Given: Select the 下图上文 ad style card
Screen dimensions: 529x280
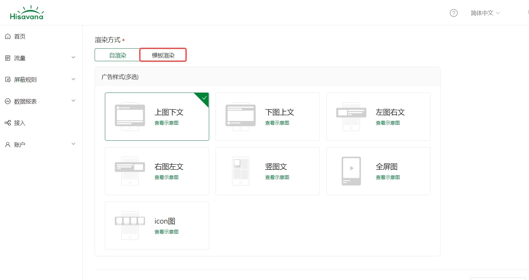Looking at the screenshot, I should tap(268, 117).
